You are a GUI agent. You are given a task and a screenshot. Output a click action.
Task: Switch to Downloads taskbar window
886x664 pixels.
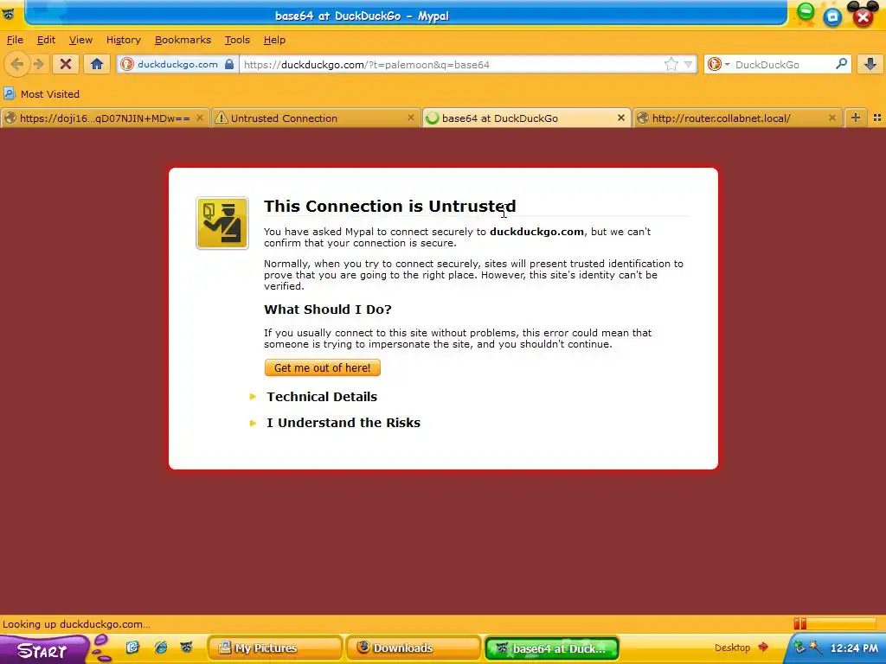tap(413, 648)
